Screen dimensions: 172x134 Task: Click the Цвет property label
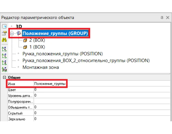(x=12, y=90)
